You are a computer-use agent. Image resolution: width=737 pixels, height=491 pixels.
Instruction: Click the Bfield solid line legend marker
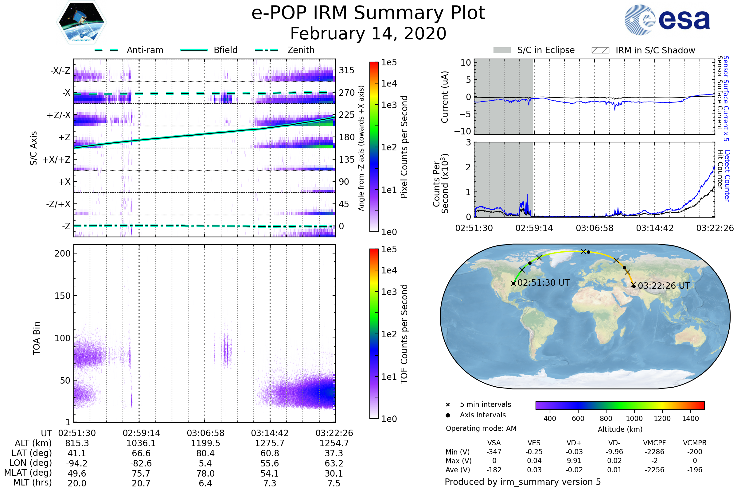click(x=194, y=50)
